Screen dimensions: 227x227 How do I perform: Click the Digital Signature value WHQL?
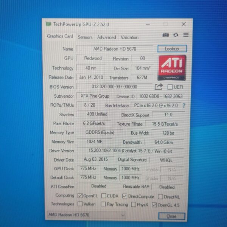click(x=166, y=160)
